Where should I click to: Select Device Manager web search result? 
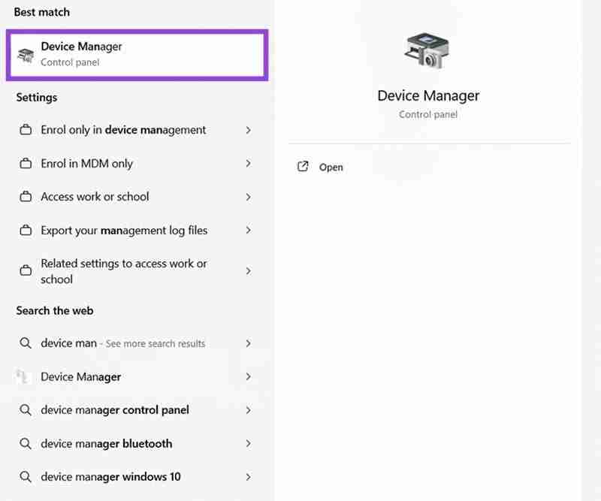pos(137,376)
